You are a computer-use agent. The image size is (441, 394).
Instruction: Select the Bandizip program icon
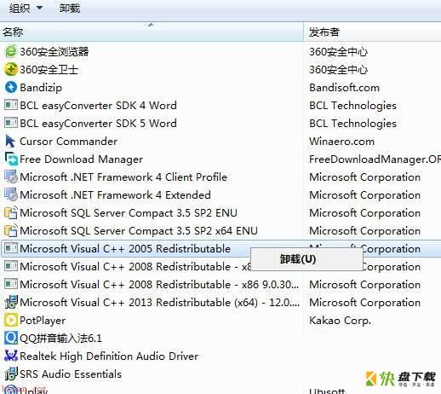(x=11, y=88)
